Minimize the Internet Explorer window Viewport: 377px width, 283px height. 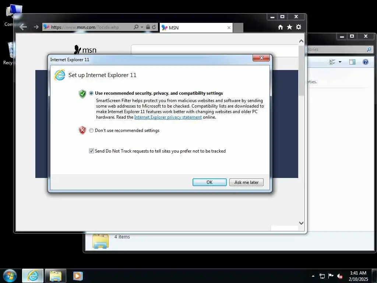point(272,17)
